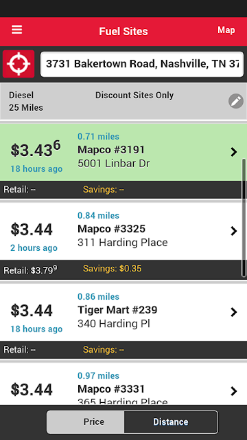The height and width of the screenshot is (440, 247).
Task: Select the Fuel Sites header title
Action: (123, 31)
